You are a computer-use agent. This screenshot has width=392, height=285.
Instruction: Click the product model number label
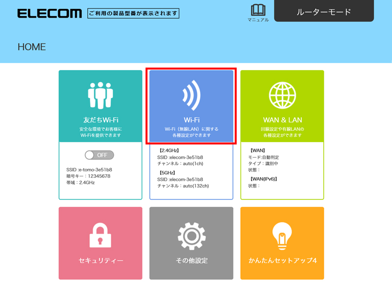[133, 13]
